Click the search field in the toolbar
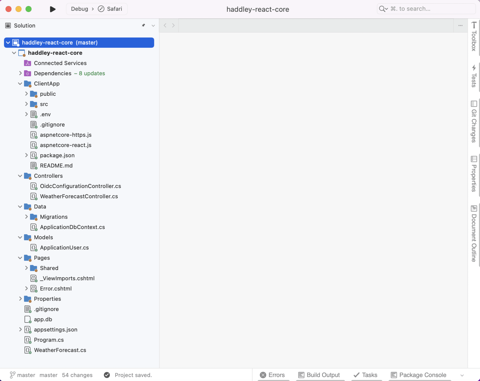 (426, 9)
